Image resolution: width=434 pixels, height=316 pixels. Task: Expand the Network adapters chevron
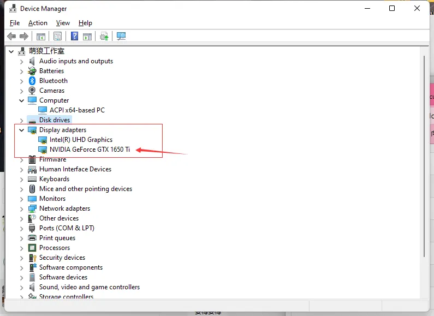point(22,209)
